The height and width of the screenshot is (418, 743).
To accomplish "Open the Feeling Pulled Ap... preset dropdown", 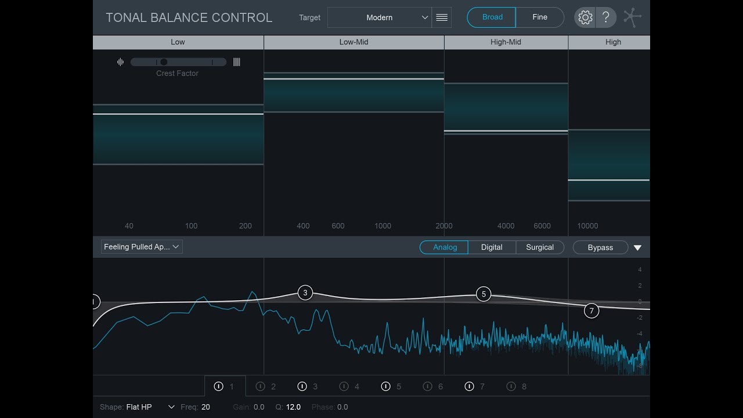I will (142, 247).
